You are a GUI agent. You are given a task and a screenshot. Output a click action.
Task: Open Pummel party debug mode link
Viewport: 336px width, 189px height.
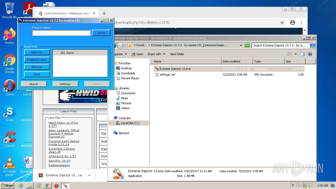click(x=64, y=143)
